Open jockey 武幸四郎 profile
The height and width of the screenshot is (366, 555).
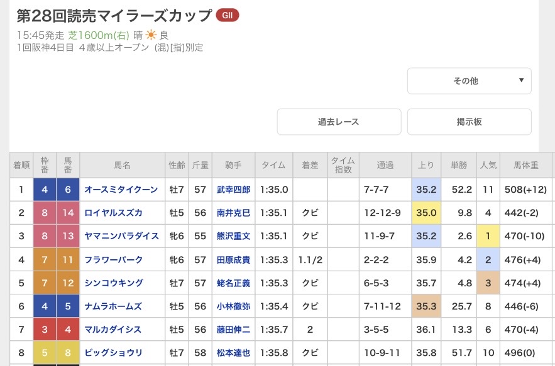pyautogui.click(x=233, y=189)
